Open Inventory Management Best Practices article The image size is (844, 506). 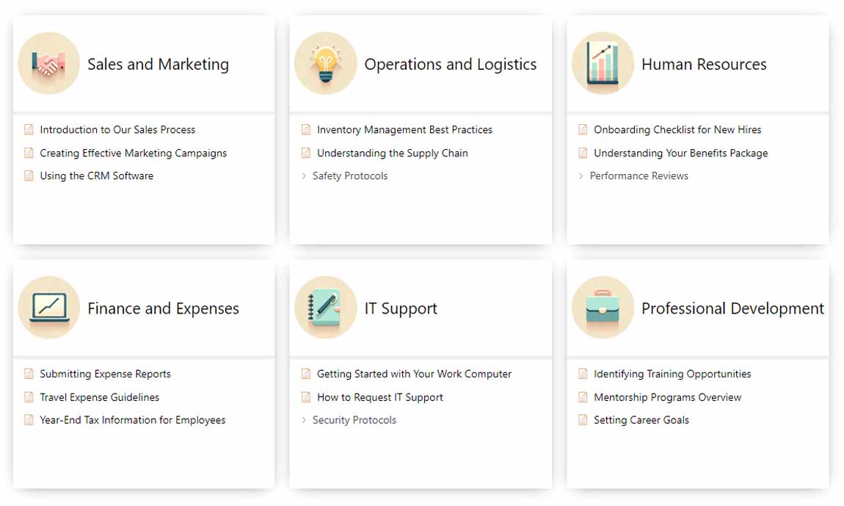click(404, 130)
